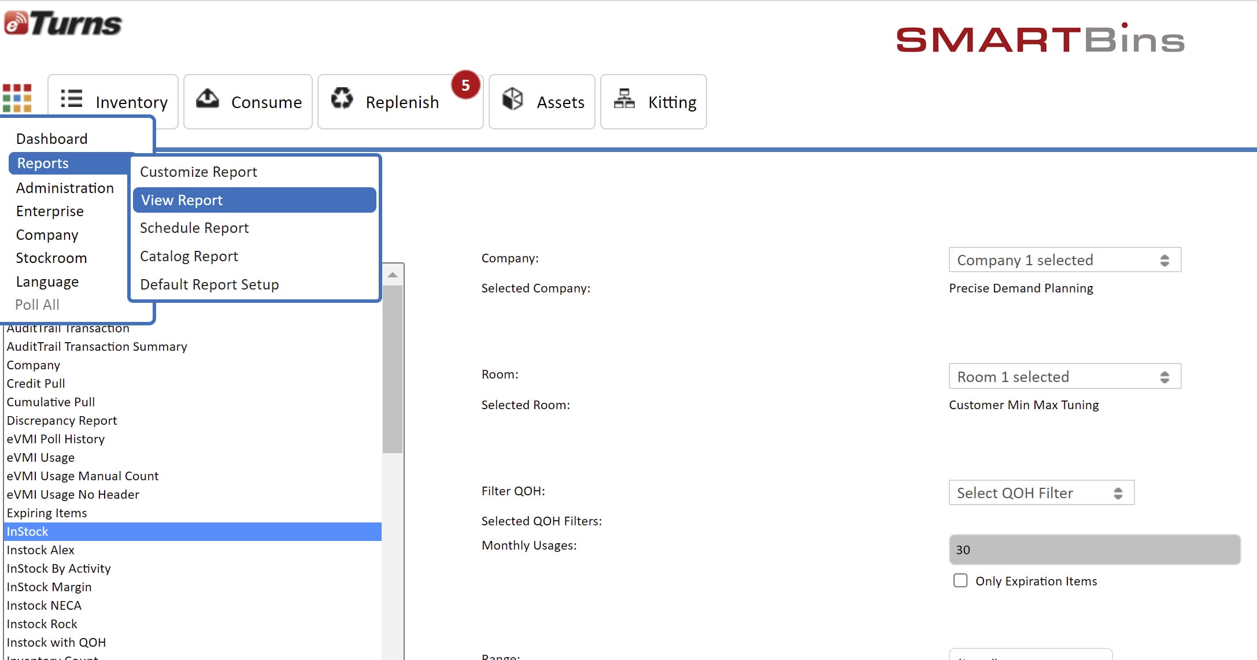Viewport: 1257px width, 660px height.
Task: Click the eTurns logo
Action: (x=63, y=23)
